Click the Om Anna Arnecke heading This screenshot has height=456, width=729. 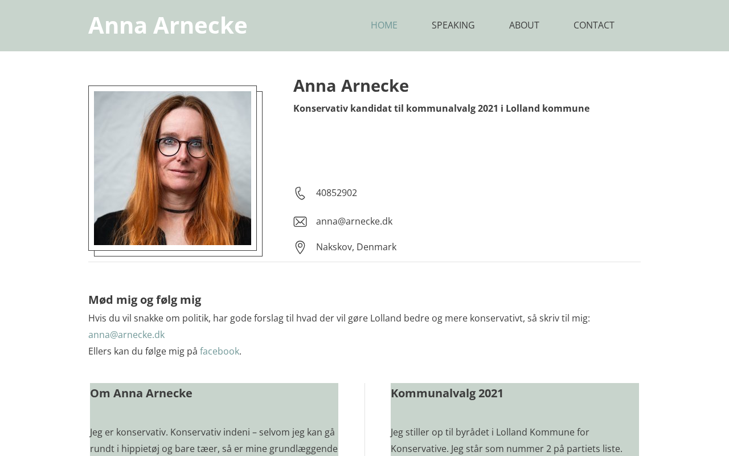pos(141,393)
